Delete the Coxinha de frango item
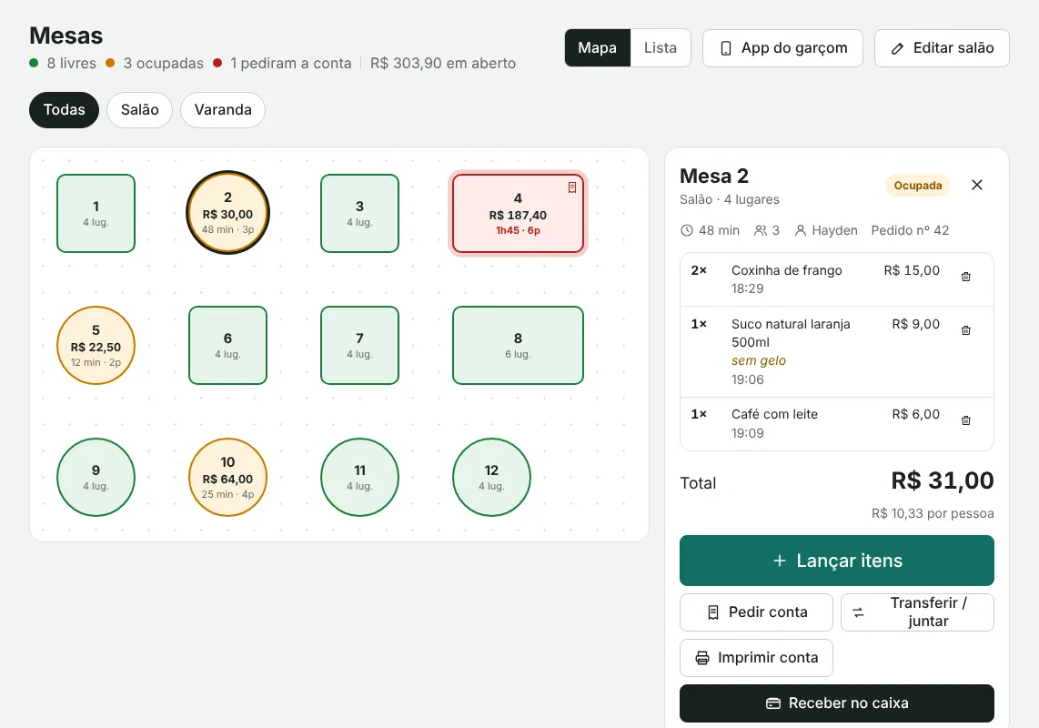 (965, 277)
